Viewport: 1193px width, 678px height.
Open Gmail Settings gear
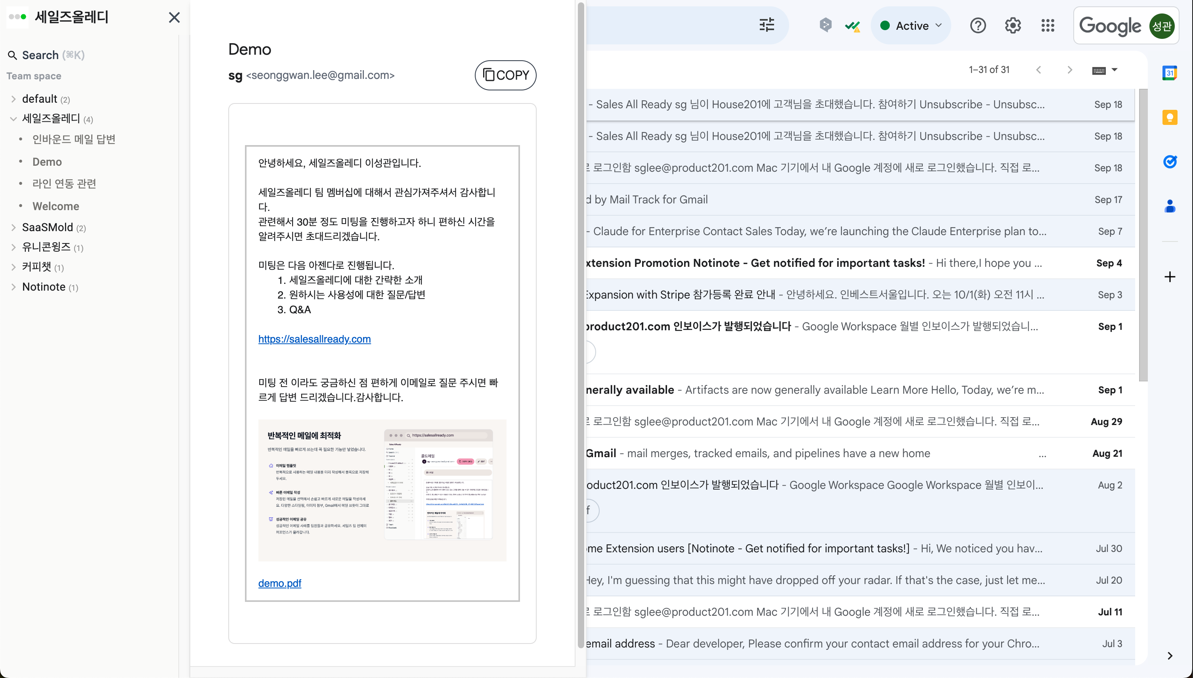coord(1013,26)
